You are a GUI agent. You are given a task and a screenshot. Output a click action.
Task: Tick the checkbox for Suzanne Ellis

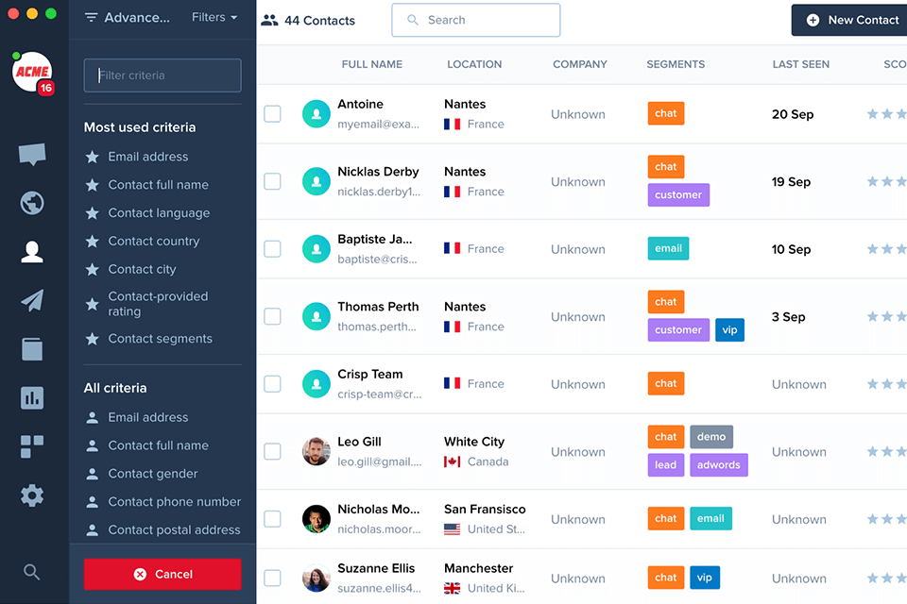[x=272, y=578]
